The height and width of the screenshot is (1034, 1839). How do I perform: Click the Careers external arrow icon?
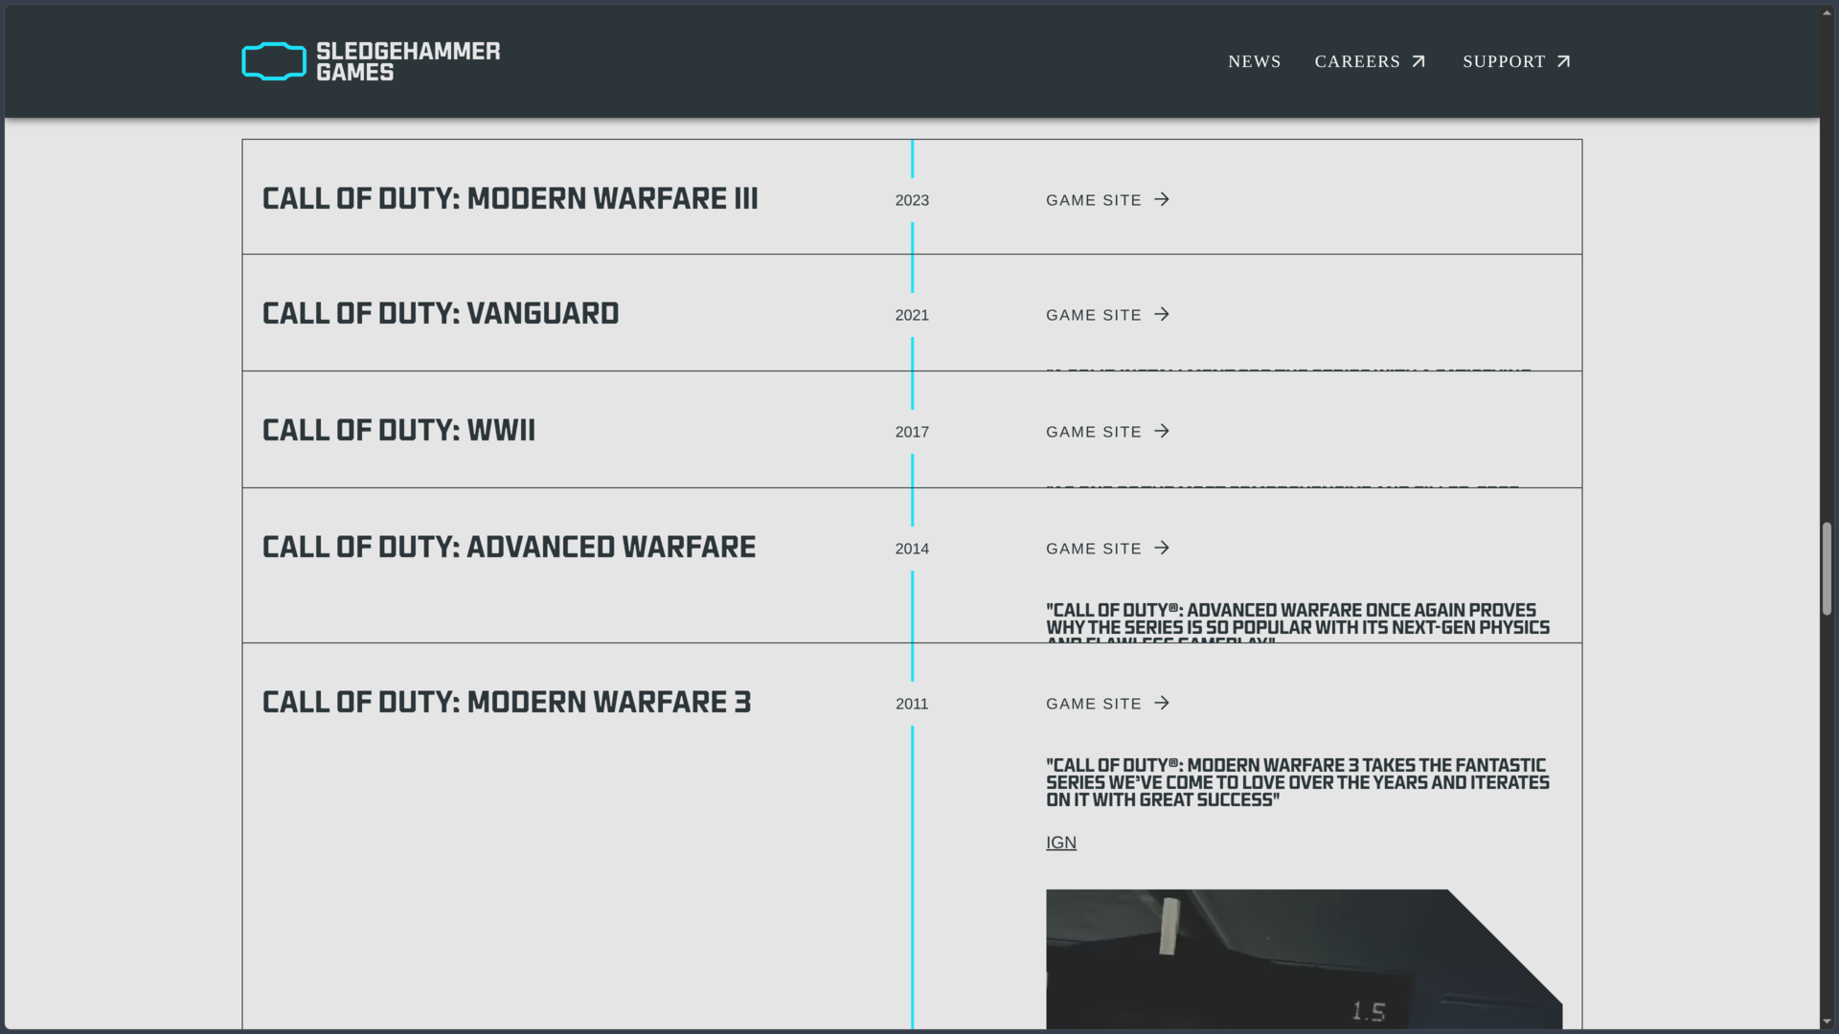(1419, 62)
